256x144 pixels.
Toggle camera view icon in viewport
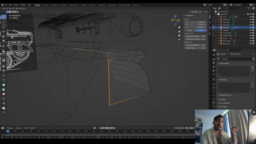(x=179, y=36)
